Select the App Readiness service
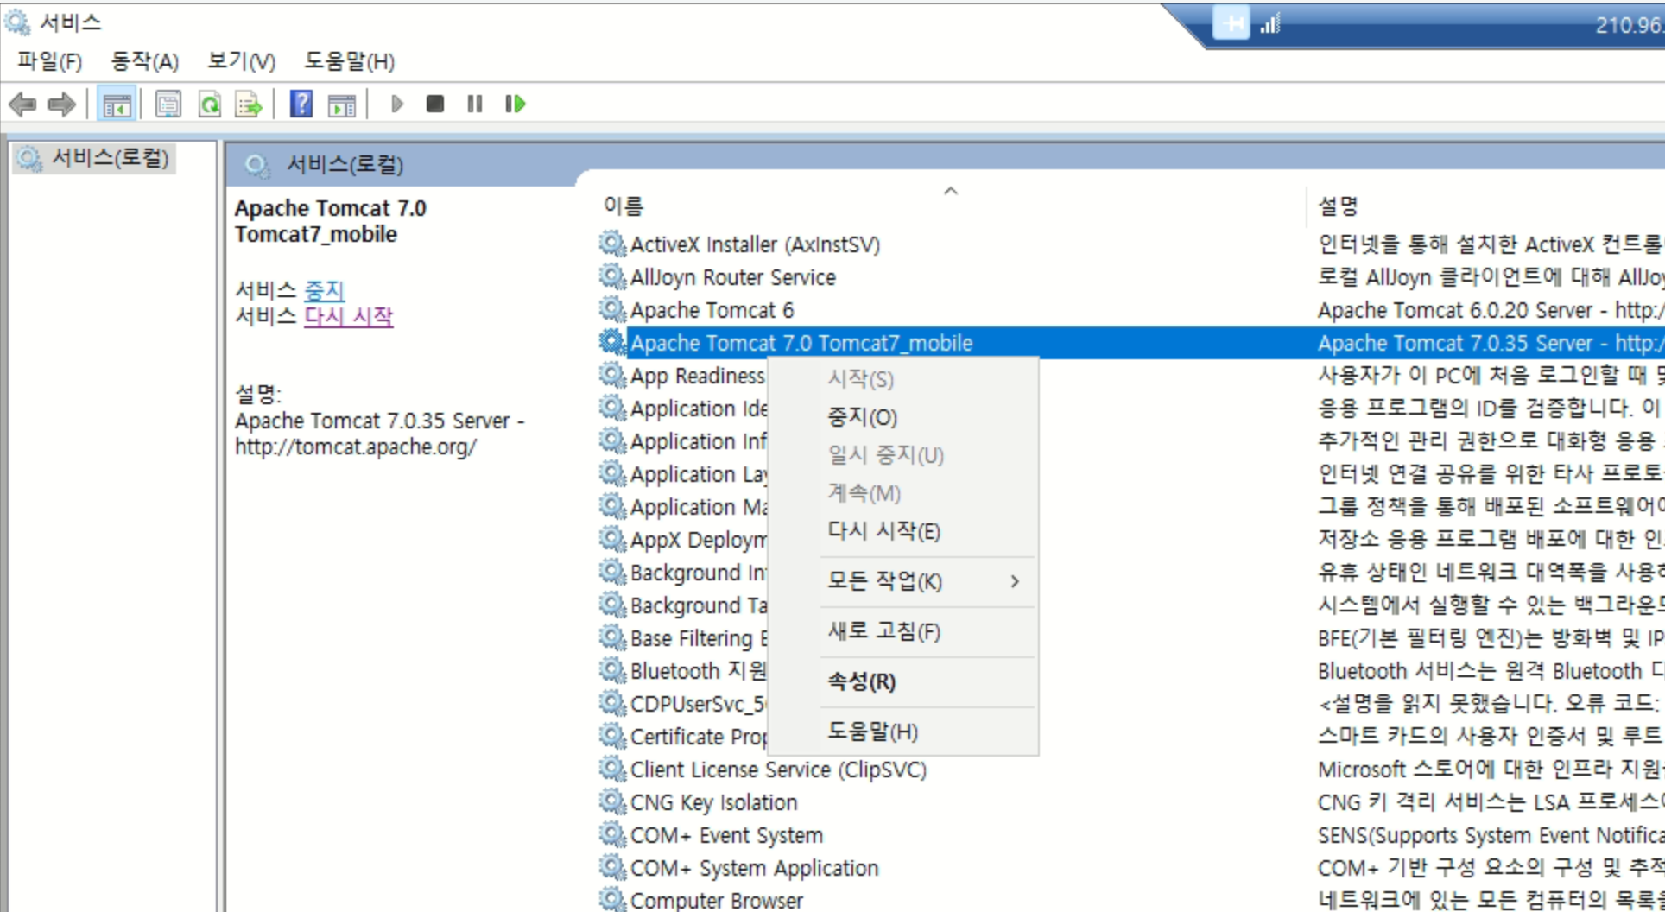1665x912 pixels. (697, 376)
